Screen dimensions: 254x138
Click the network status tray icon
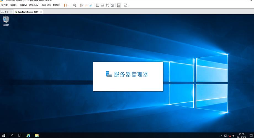click(225, 136)
